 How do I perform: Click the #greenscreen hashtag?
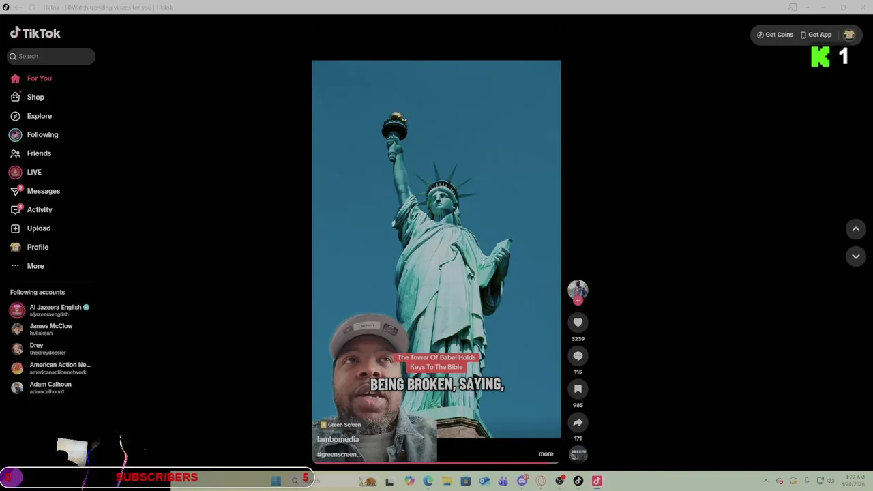[339, 454]
